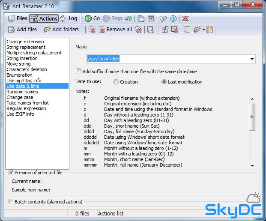Click Ant Renamer title bar app icon
The height and width of the screenshot is (221, 266).
click(7, 6)
